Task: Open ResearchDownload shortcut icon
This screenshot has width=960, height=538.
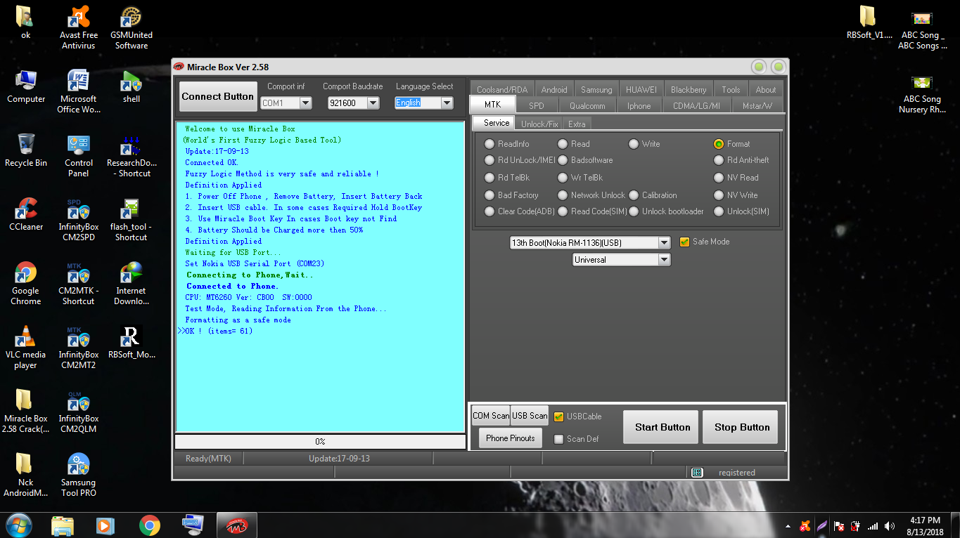Action: click(132, 156)
